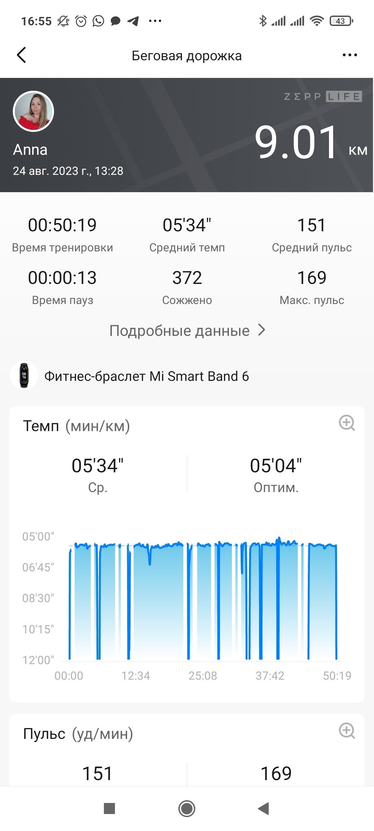Tap the Макс. пульс 169 stat
Viewport: 374px width, 831px height.
pos(312,287)
